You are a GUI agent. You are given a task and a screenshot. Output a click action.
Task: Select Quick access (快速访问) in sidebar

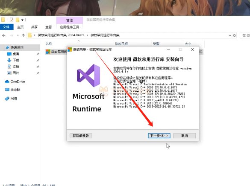[20, 47]
